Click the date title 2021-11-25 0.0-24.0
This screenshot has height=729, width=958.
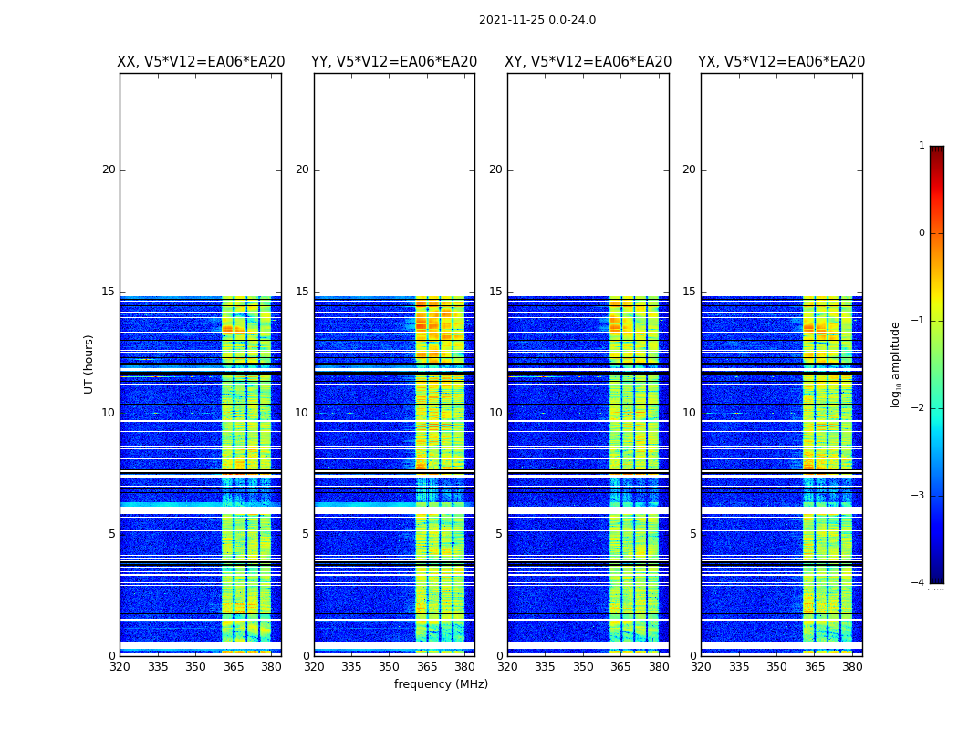(537, 20)
